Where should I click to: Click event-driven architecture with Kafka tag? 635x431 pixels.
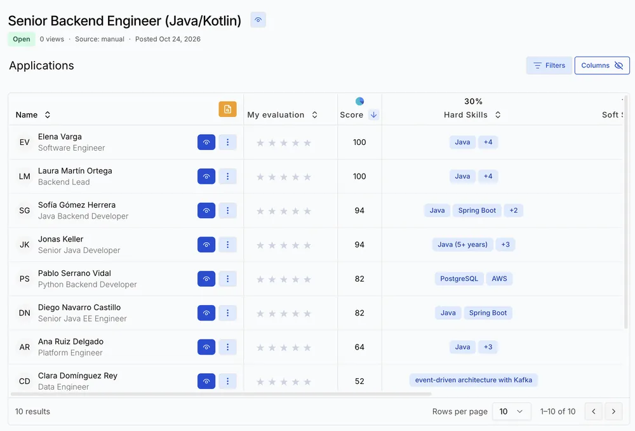coord(474,380)
